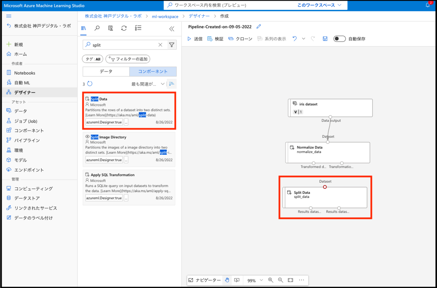Open the デザイナー breadcrumb link

(x=199, y=16)
